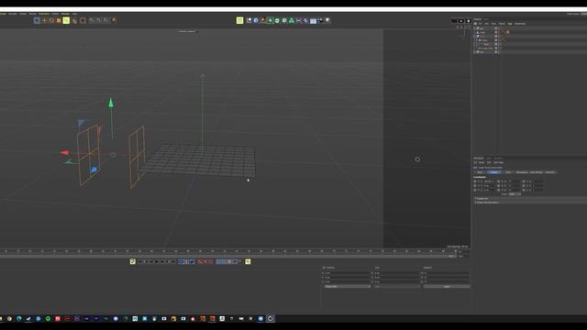The height and width of the screenshot is (330, 587).
Task: Switch to the Basic tab in Attributes
Action: click(x=481, y=172)
